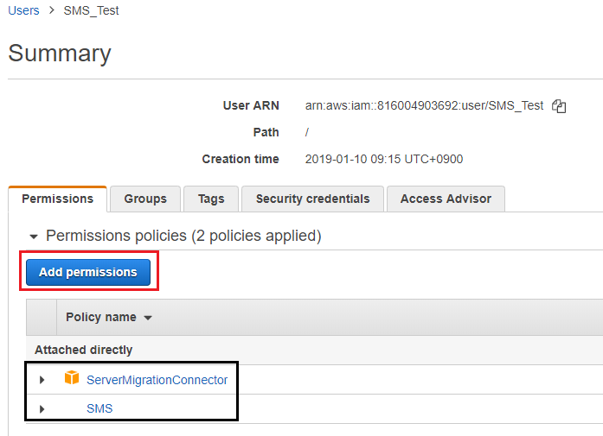Open the ServerMigrationConnector policy link
The height and width of the screenshot is (436, 603).
[x=157, y=380]
